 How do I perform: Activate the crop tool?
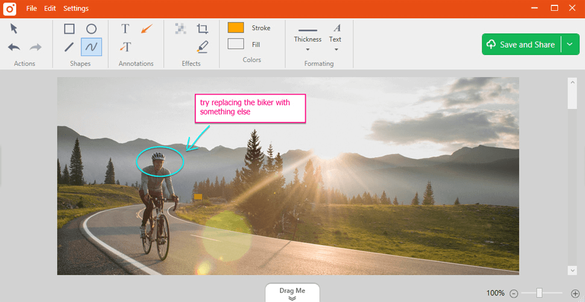pos(202,29)
